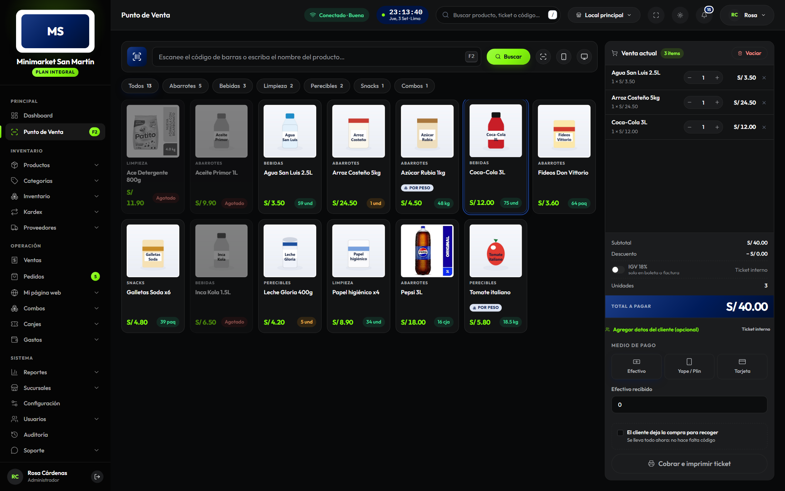Click the MS store logo
Image resolution: width=785 pixels, height=491 pixels.
[x=55, y=31]
